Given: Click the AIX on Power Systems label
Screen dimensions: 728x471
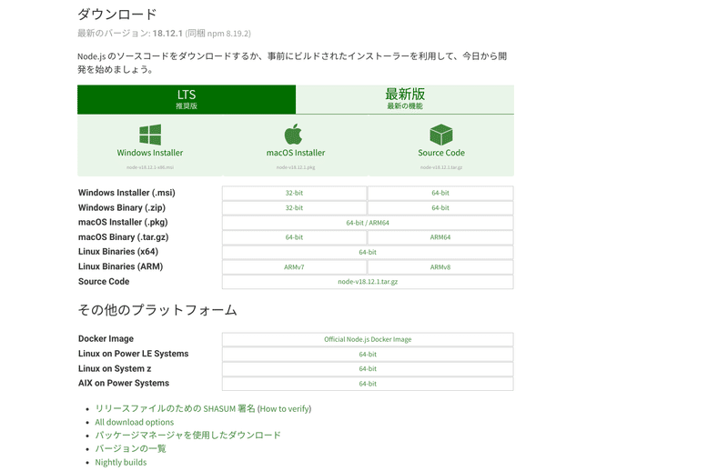Looking at the screenshot, I should pos(124,384).
